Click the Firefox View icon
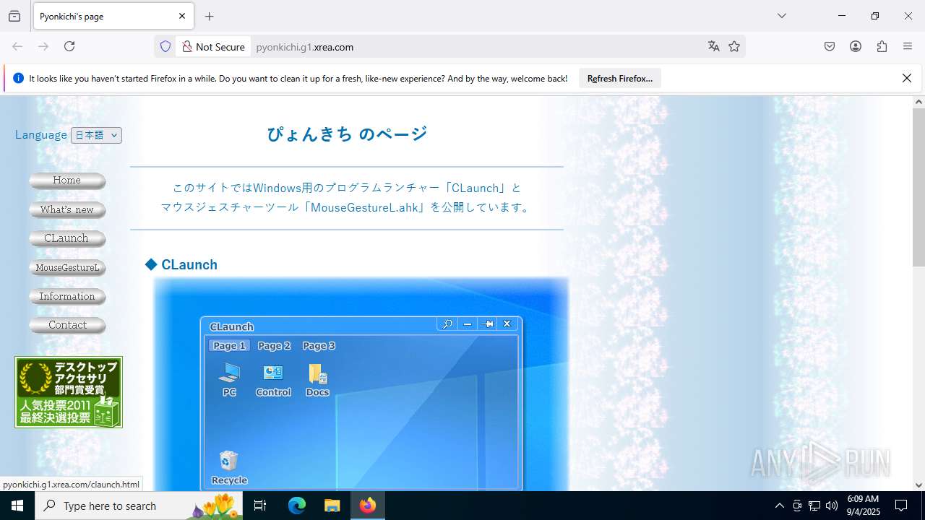This screenshot has width=925, height=520. point(14,16)
